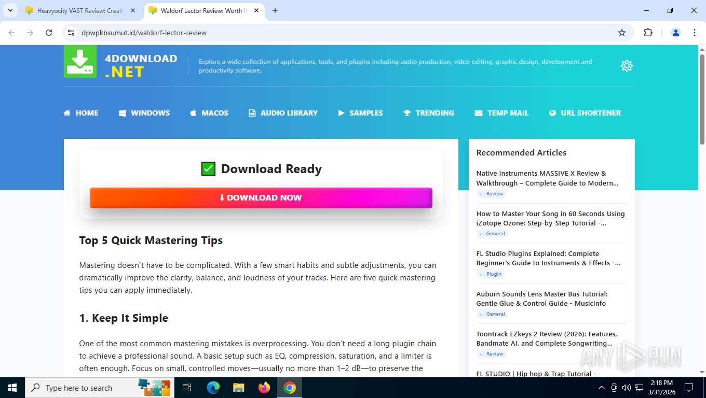Screen dimensions: 706x398
Task: Open FL Studio Plugins Explained article
Action: [x=548, y=258]
